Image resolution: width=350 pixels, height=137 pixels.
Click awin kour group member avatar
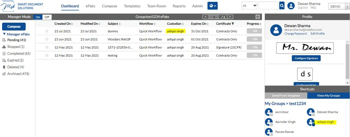click(269, 112)
